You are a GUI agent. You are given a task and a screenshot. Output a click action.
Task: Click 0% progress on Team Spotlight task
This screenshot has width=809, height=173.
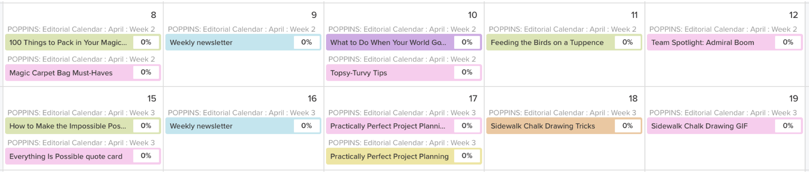[x=788, y=42]
